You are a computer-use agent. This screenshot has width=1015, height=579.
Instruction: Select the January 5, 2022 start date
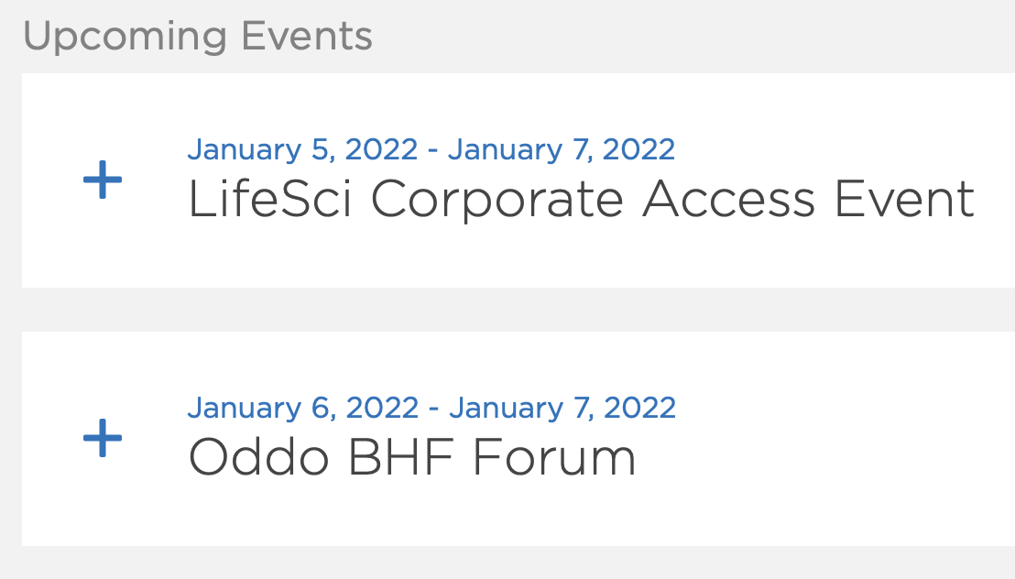tap(302, 148)
